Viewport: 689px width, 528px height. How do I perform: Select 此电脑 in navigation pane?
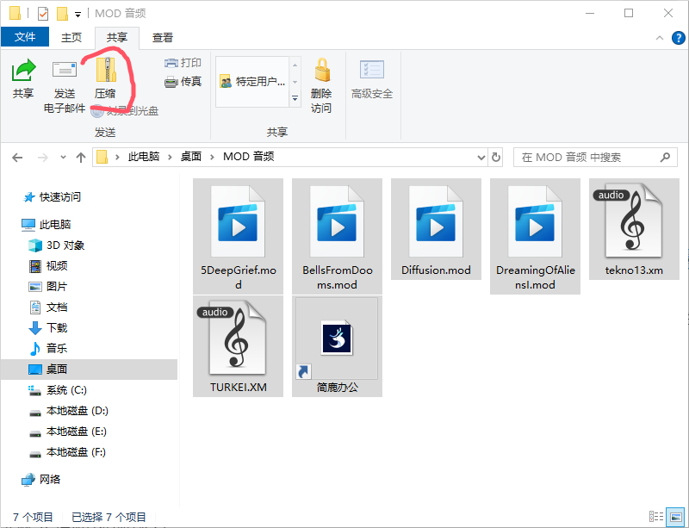coord(47,225)
